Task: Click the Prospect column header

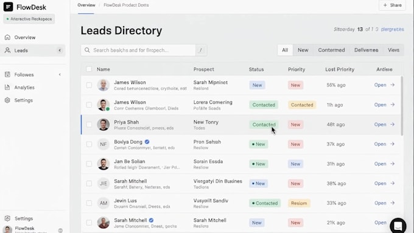Action: [x=203, y=69]
